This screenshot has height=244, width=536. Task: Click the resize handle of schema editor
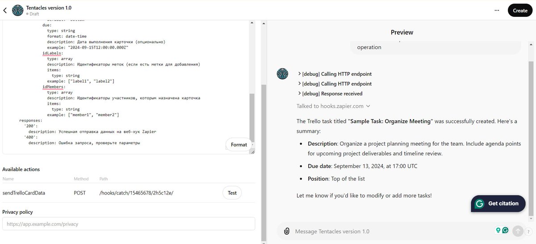(252, 151)
